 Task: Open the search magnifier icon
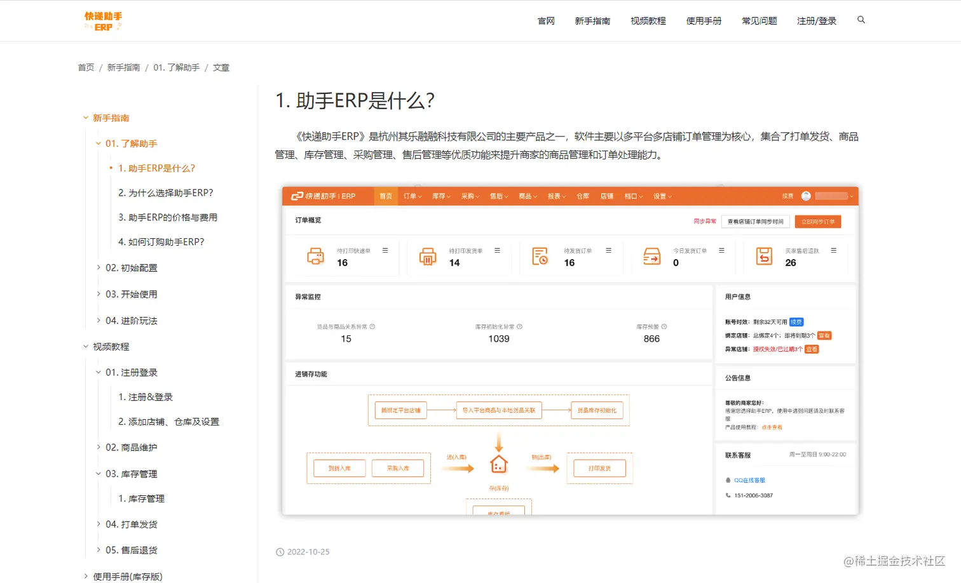861,20
